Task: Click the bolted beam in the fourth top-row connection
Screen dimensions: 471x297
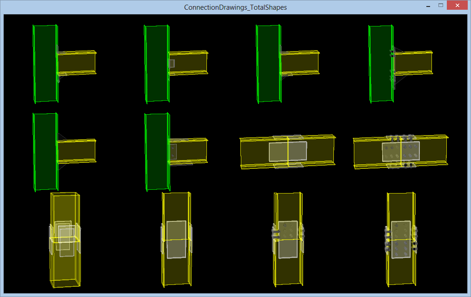Action: point(413,63)
